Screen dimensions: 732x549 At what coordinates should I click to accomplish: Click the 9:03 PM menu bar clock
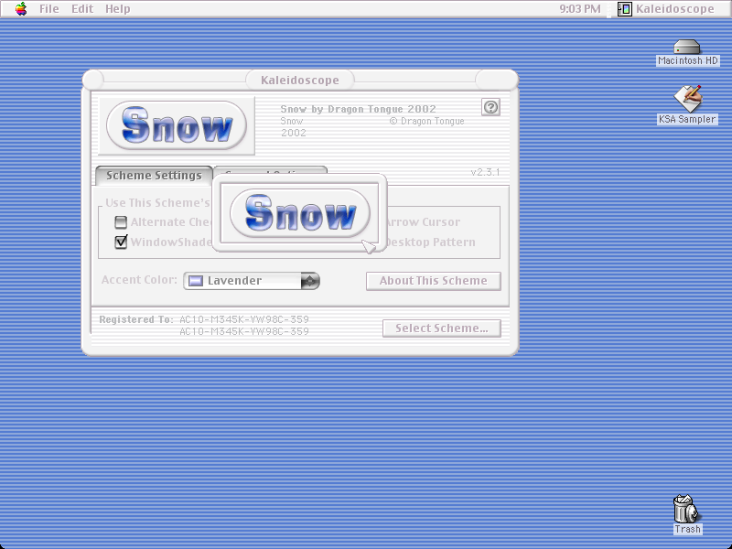[x=580, y=9]
